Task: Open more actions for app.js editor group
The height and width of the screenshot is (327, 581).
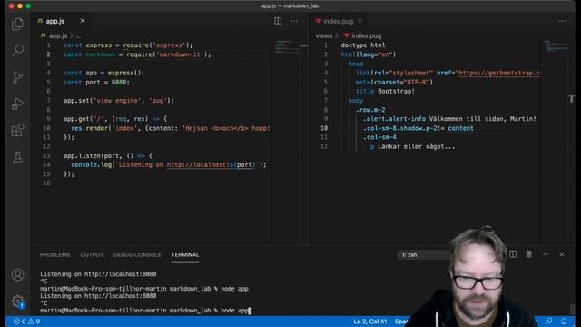Action: tap(294, 21)
